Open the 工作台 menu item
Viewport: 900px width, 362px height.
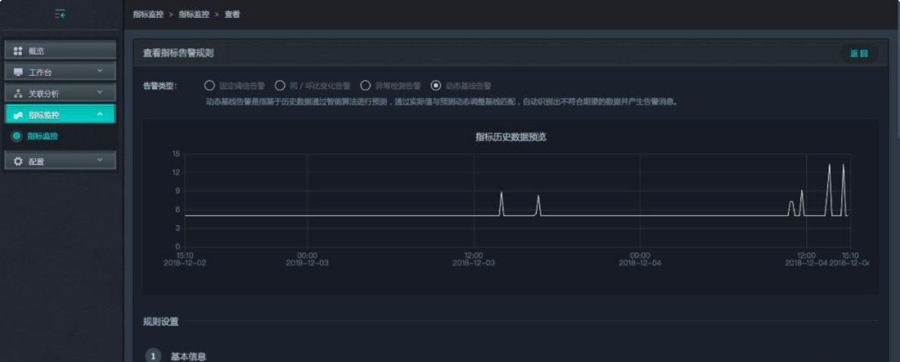point(61,72)
